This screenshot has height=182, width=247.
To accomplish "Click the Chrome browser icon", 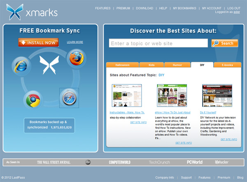I will pyautogui.click(x=32, y=100).
